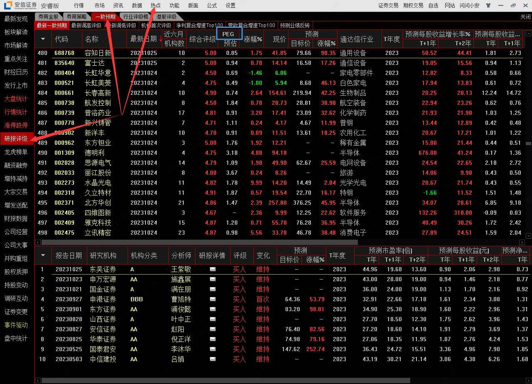The width and height of the screenshot is (532, 384).
Task: Open the skin theme shirt icon
Action: (488, 5)
